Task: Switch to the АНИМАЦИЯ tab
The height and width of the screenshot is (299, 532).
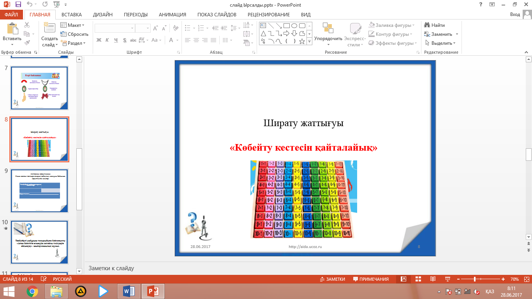Action: coord(173,14)
